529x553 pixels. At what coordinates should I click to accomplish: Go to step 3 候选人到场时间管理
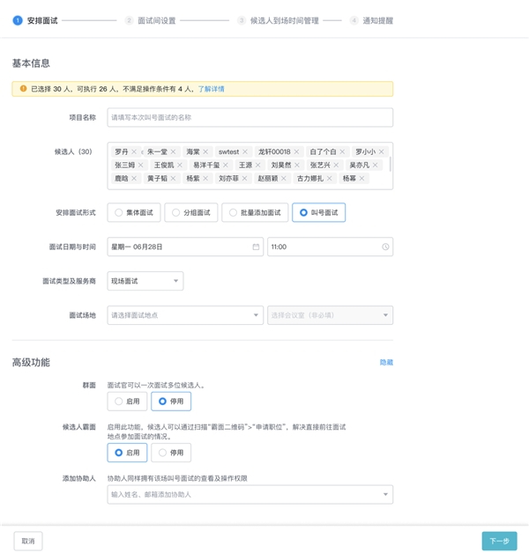click(279, 20)
